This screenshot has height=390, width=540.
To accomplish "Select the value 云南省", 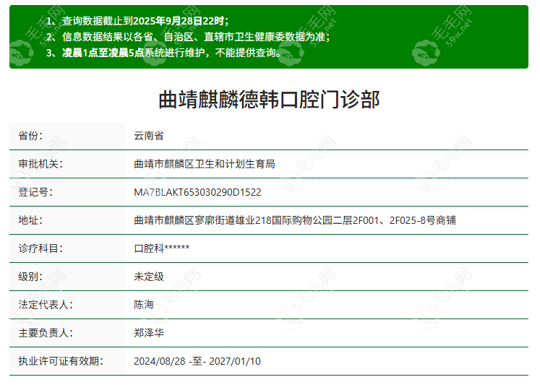I will tap(149, 136).
